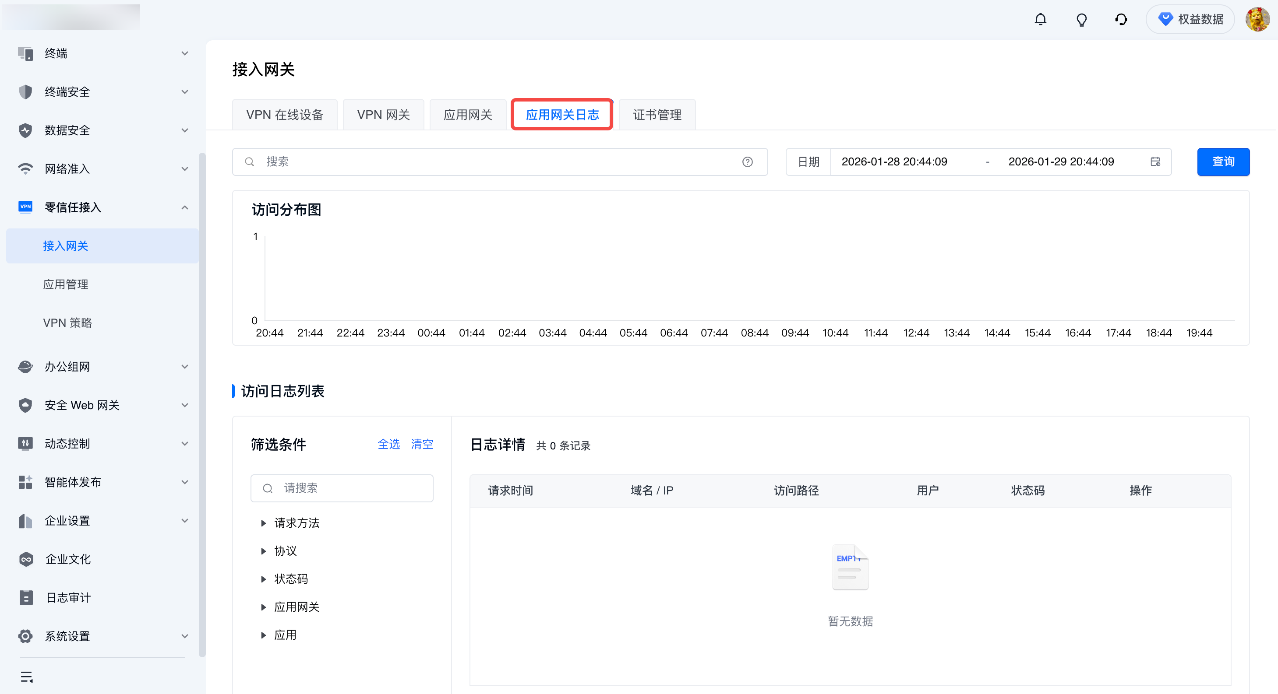
Task: Expand the 请求方法 filter group
Action: tap(263, 523)
